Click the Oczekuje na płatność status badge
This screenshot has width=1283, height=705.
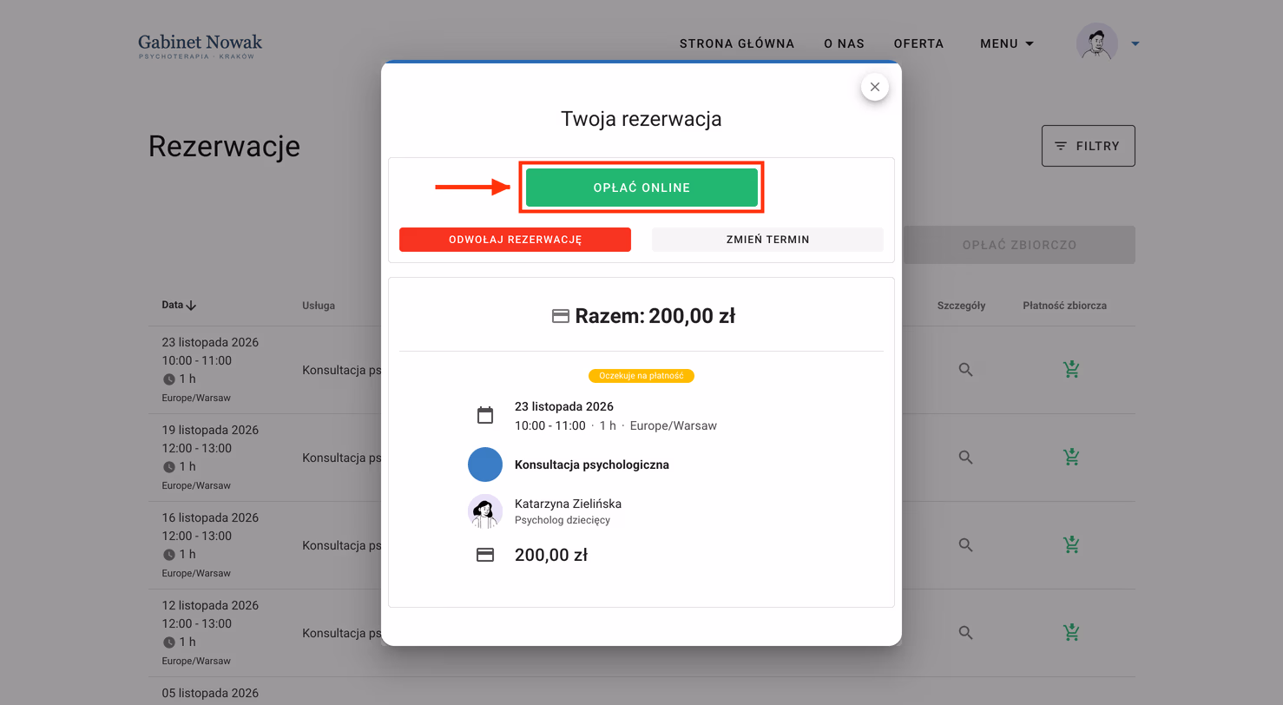pyautogui.click(x=641, y=376)
